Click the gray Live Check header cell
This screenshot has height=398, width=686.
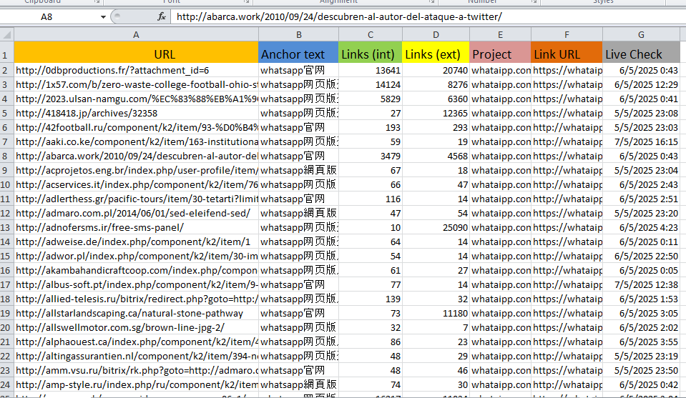click(x=641, y=52)
